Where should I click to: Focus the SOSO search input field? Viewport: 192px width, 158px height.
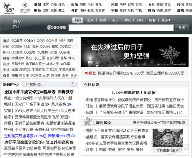[121, 28]
